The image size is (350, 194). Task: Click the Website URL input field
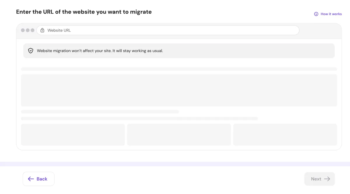(x=168, y=30)
